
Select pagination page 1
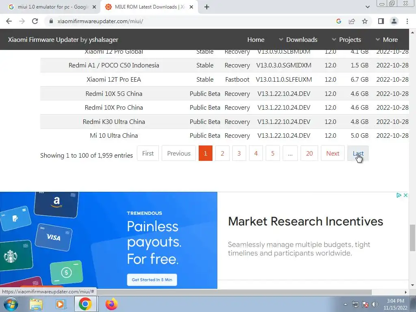point(205,153)
